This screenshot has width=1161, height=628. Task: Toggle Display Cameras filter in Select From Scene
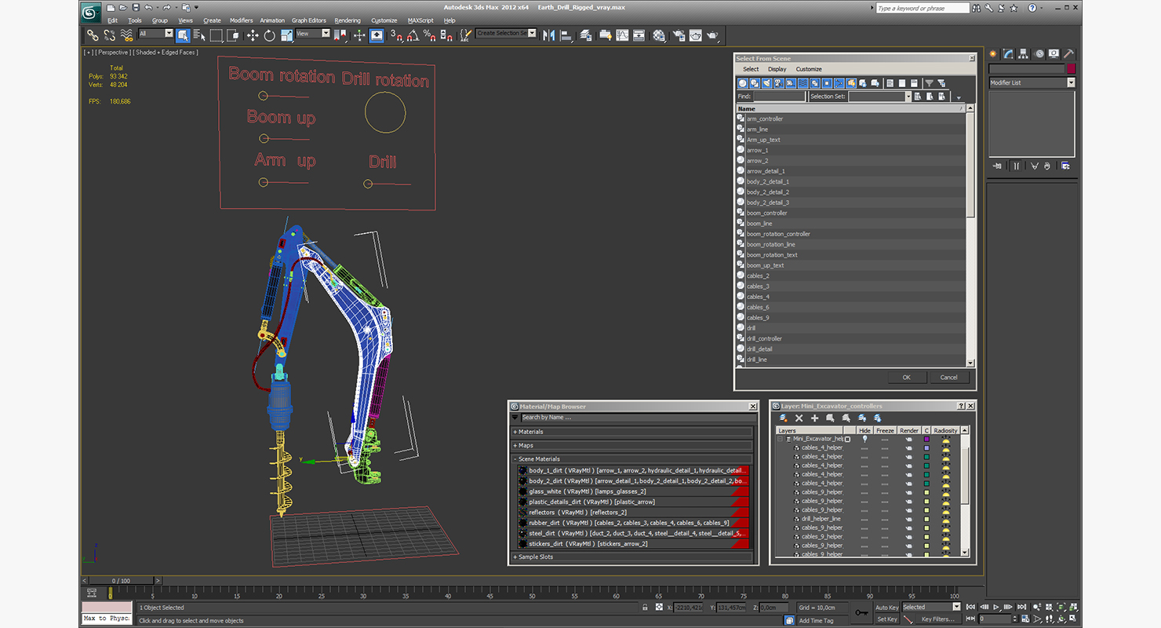[x=779, y=83]
